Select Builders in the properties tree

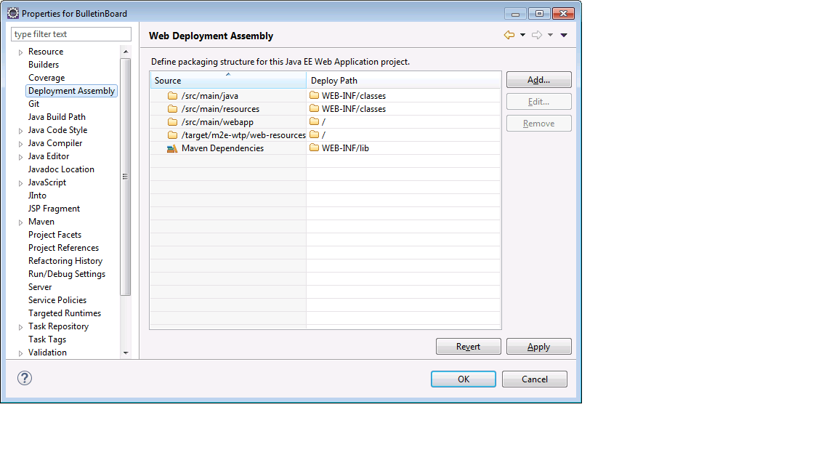pyautogui.click(x=44, y=65)
